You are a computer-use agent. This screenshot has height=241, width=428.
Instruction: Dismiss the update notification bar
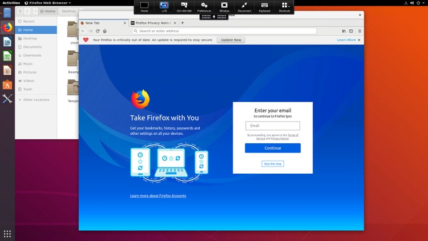click(359, 40)
